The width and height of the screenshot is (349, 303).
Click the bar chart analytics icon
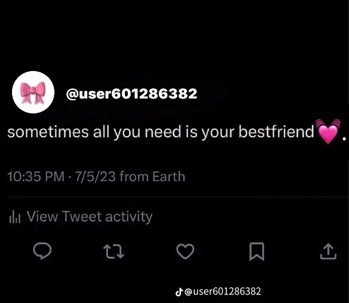click(15, 217)
